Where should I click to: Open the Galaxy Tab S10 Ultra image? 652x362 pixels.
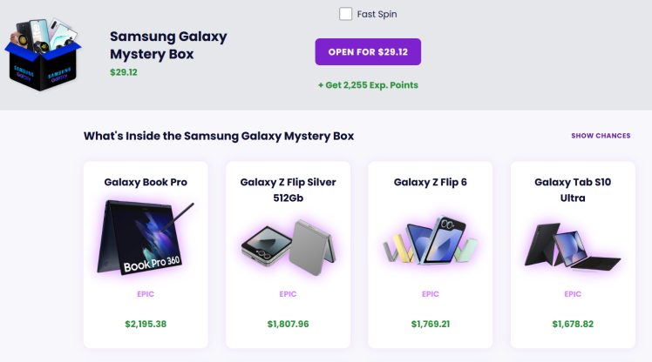(x=573, y=244)
